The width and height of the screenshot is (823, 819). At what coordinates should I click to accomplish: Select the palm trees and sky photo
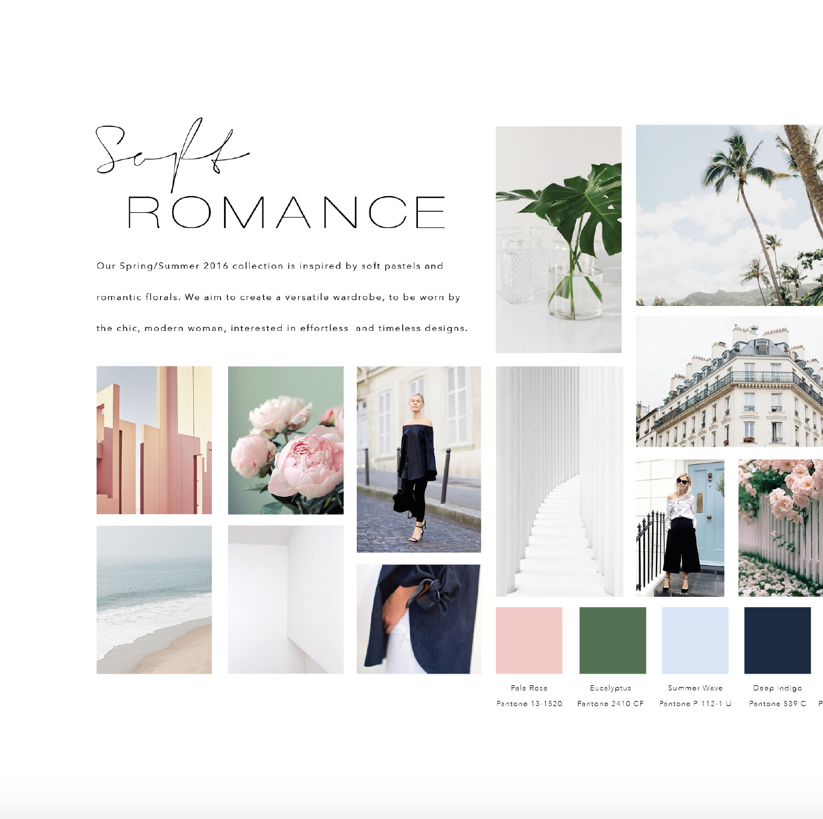[x=729, y=215]
